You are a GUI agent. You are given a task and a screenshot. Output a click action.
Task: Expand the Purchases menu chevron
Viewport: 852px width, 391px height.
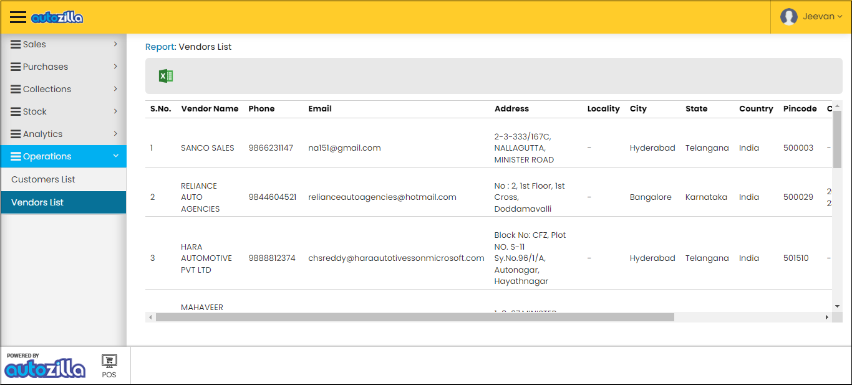coord(115,67)
